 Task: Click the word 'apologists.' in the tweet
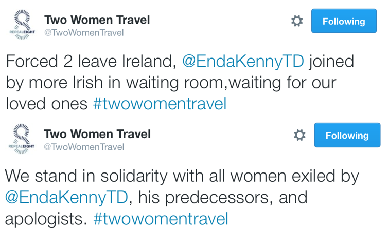(x=46, y=219)
